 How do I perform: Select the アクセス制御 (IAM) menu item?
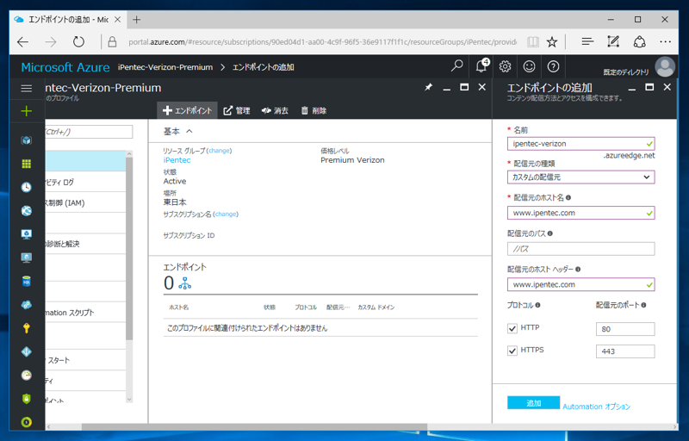[x=85, y=203]
